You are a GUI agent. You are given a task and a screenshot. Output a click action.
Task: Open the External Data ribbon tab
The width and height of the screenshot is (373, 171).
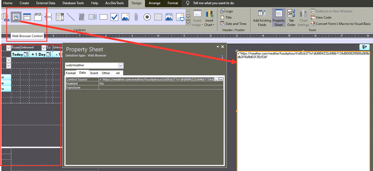coord(46,3)
